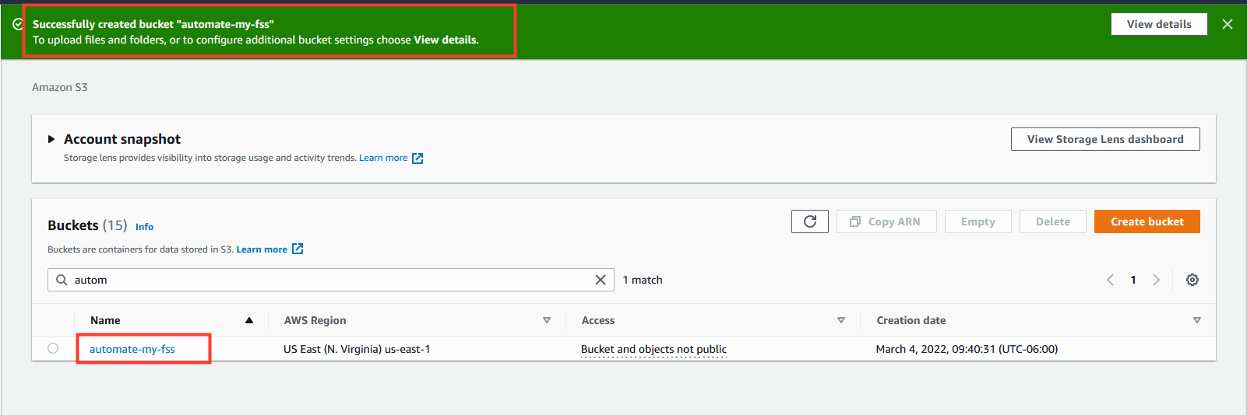Screen dimensions: 1247x415
Task: Follow the Learn more link under Buckets
Action: pyautogui.click(x=262, y=249)
